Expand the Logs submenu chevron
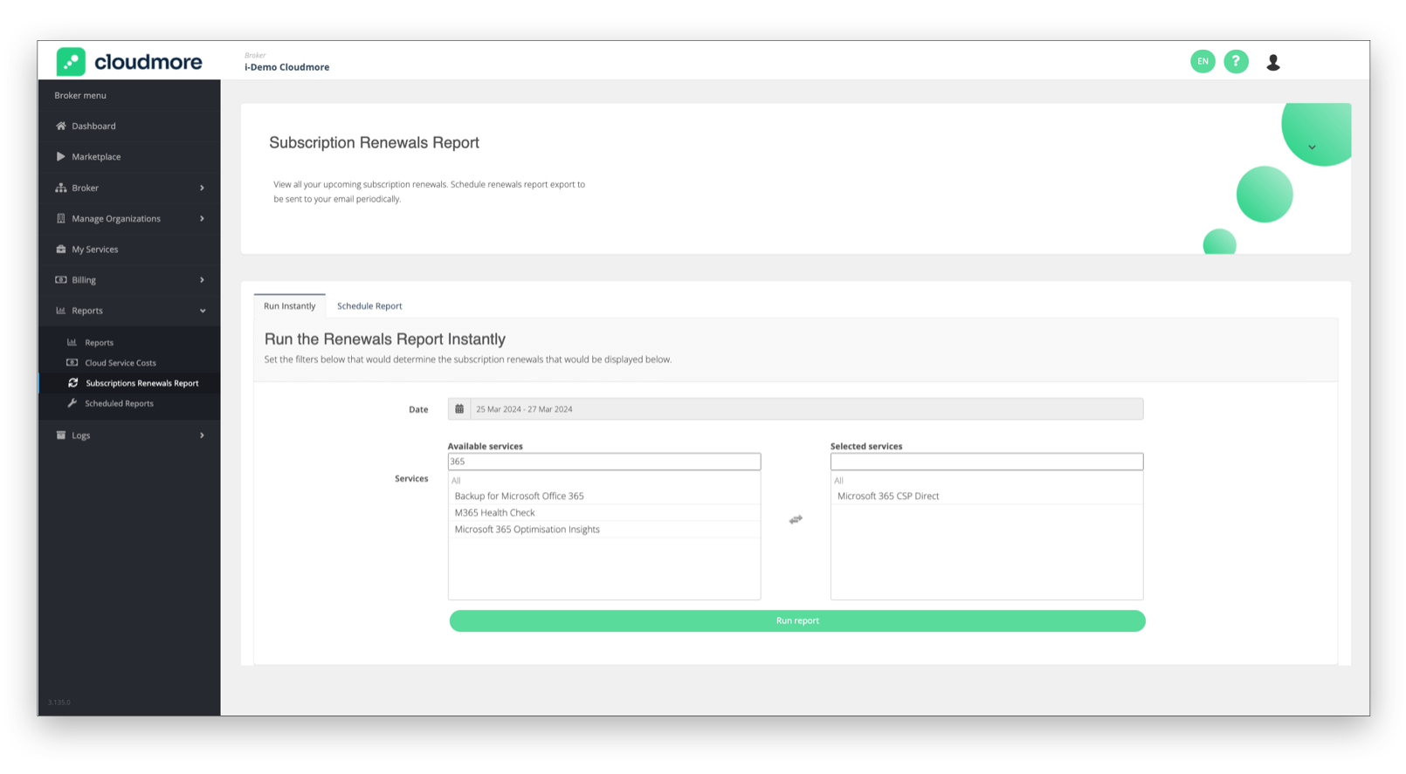The width and height of the screenshot is (1406, 774). click(x=202, y=435)
